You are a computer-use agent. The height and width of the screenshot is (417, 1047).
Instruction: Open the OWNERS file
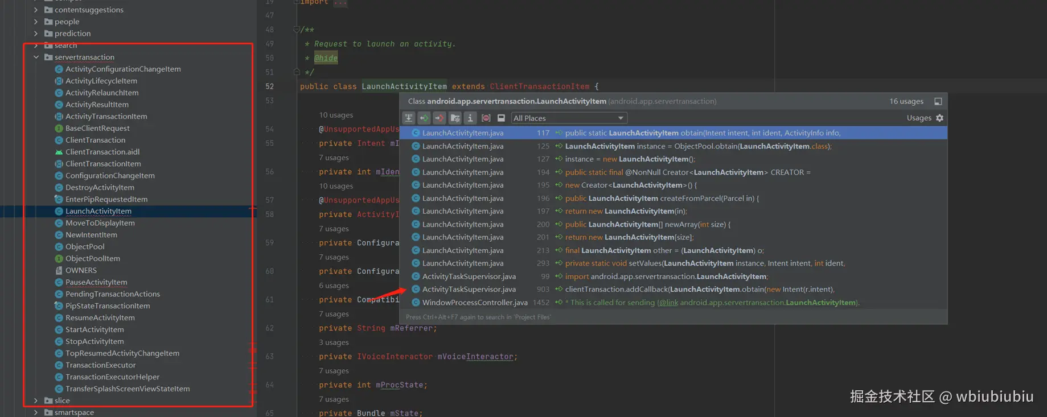[x=81, y=270]
